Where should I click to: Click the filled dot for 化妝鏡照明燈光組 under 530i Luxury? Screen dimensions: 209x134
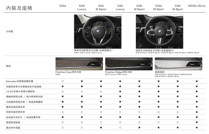[120, 102]
